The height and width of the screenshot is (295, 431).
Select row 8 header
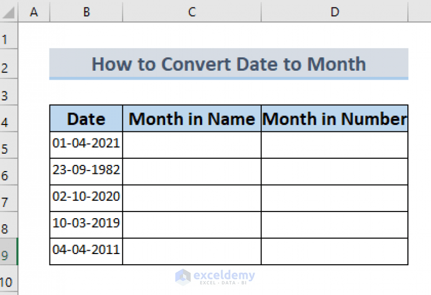9,225
